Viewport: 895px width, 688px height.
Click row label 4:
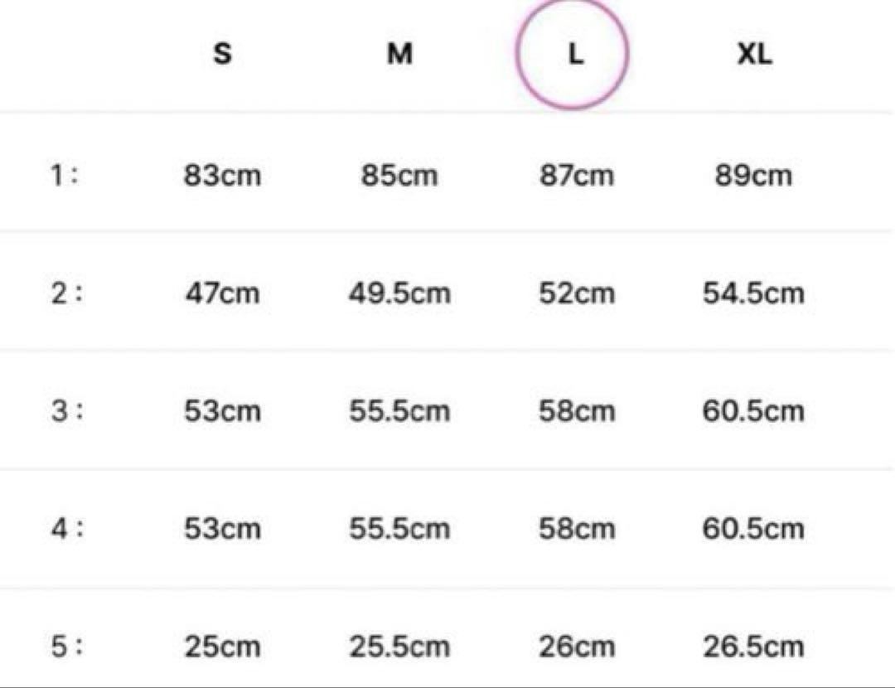[67, 528]
